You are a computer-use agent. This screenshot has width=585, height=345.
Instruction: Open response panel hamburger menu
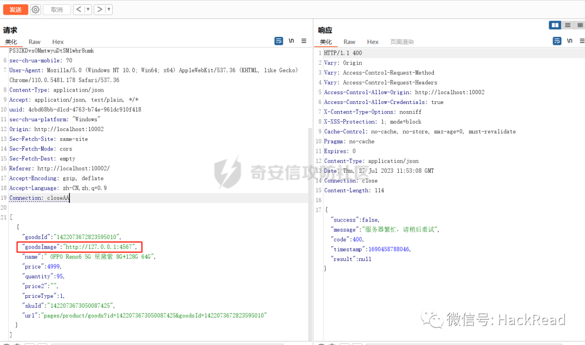pyautogui.click(x=582, y=41)
